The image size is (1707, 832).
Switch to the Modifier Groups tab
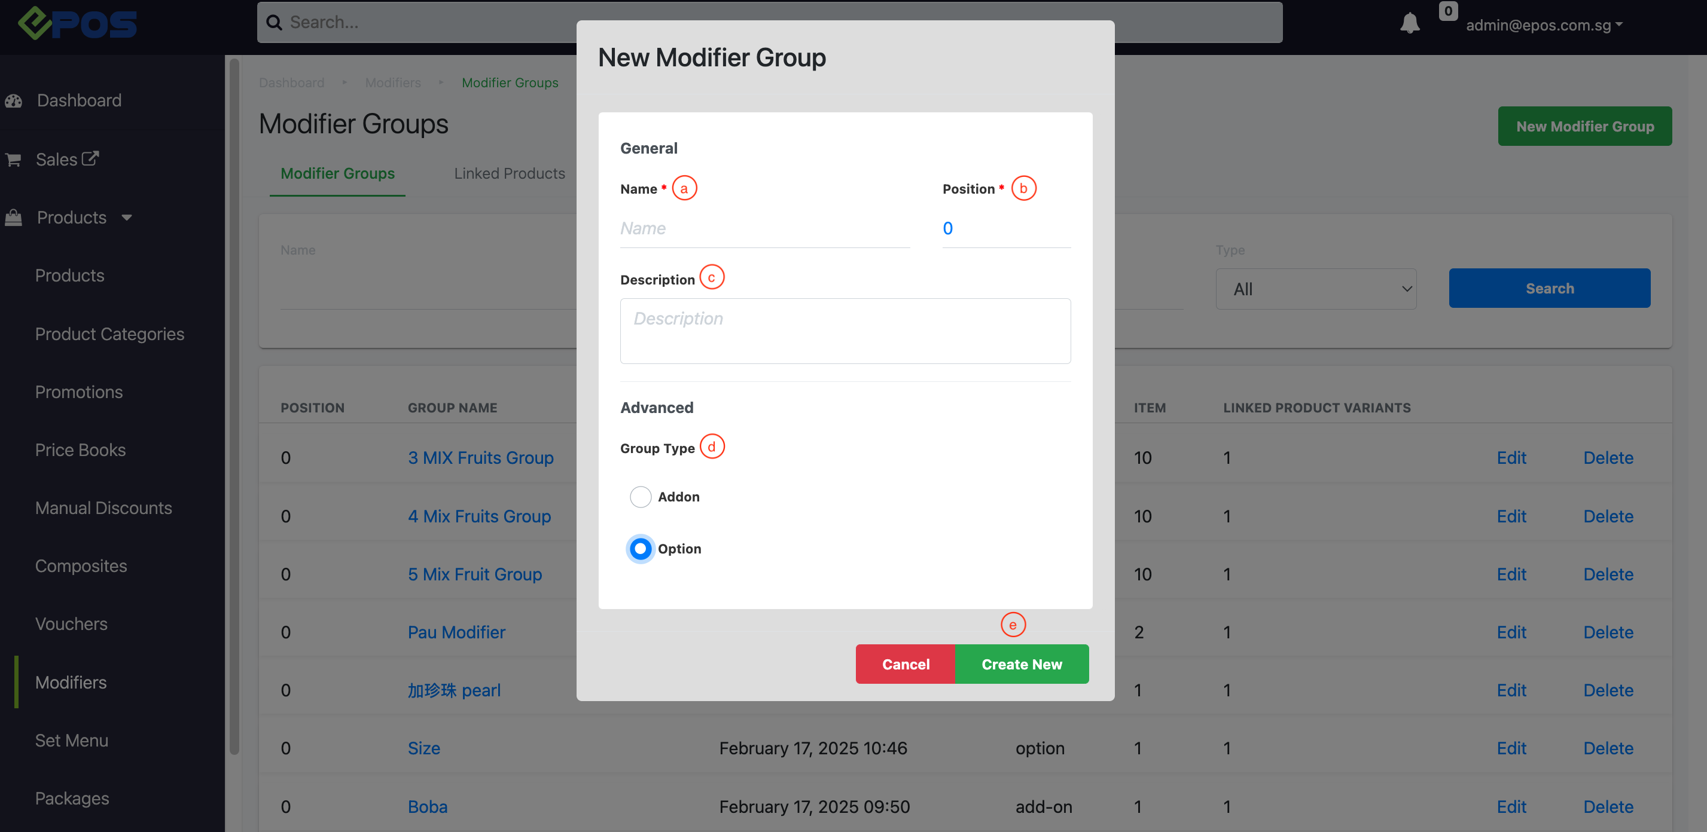coord(337,173)
